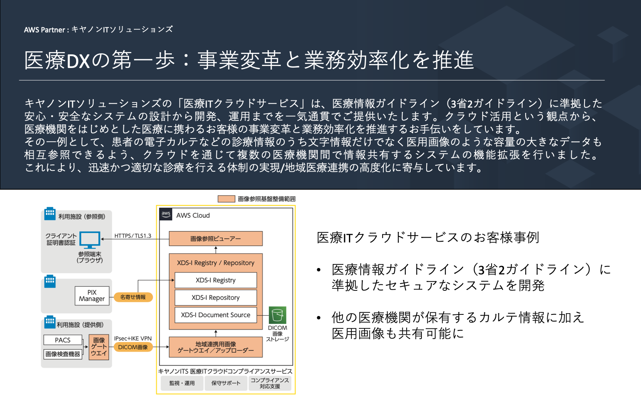The width and height of the screenshot is (641, 398).
Task: Select the AWS Cloud label
Action: click(193, 215)
